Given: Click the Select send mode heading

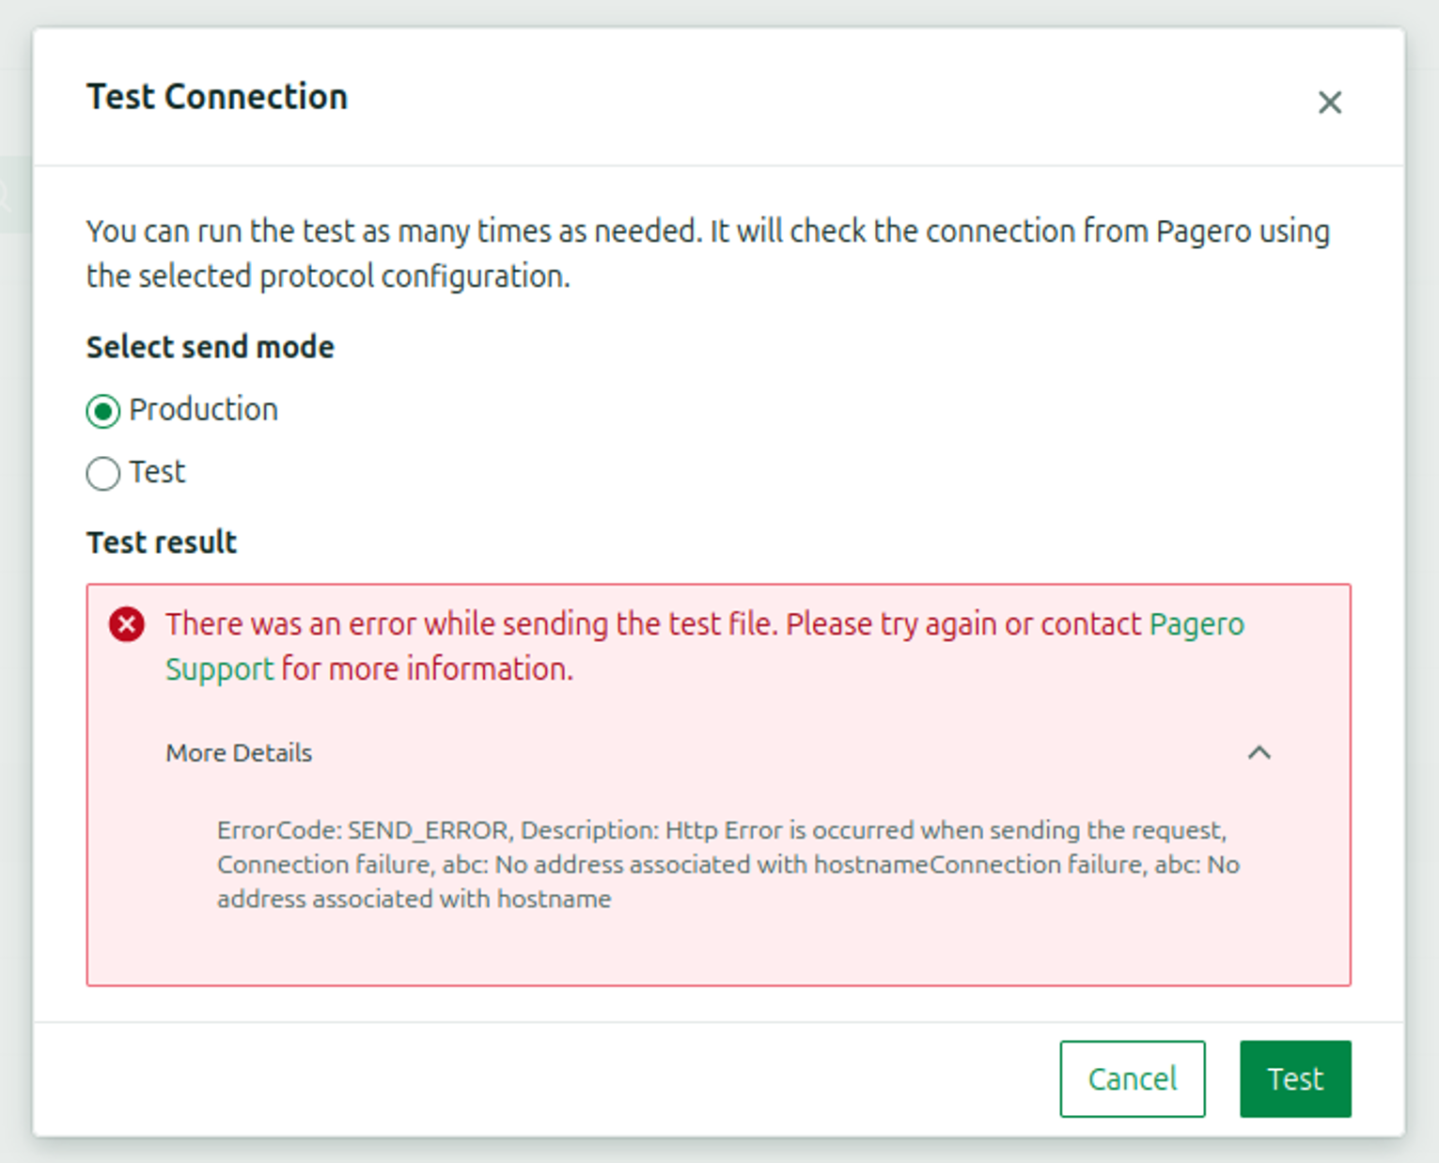Looking at the screenshot, I should point(211,347).
